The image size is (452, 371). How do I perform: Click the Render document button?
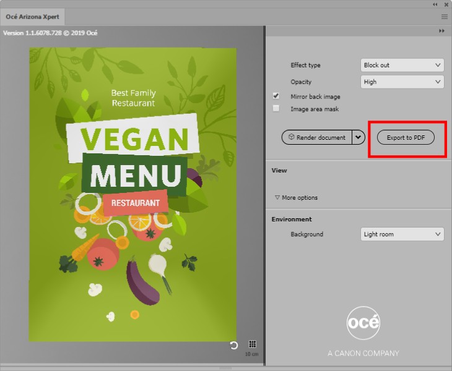316,137
